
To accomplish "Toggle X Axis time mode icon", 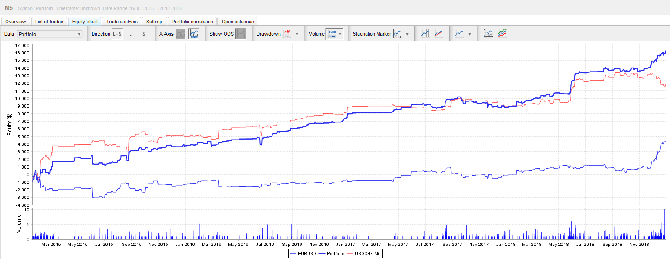I will [194, 34].
